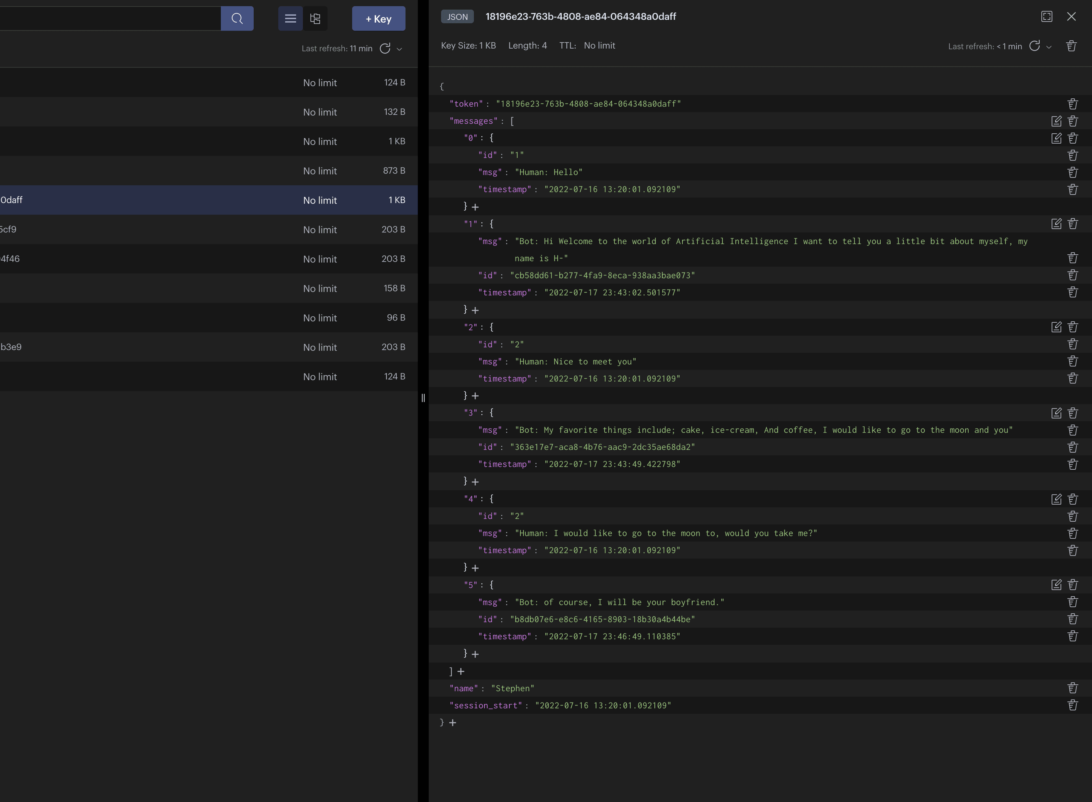Open key list auto-refresh dropdown

click(x=400, y=49)
